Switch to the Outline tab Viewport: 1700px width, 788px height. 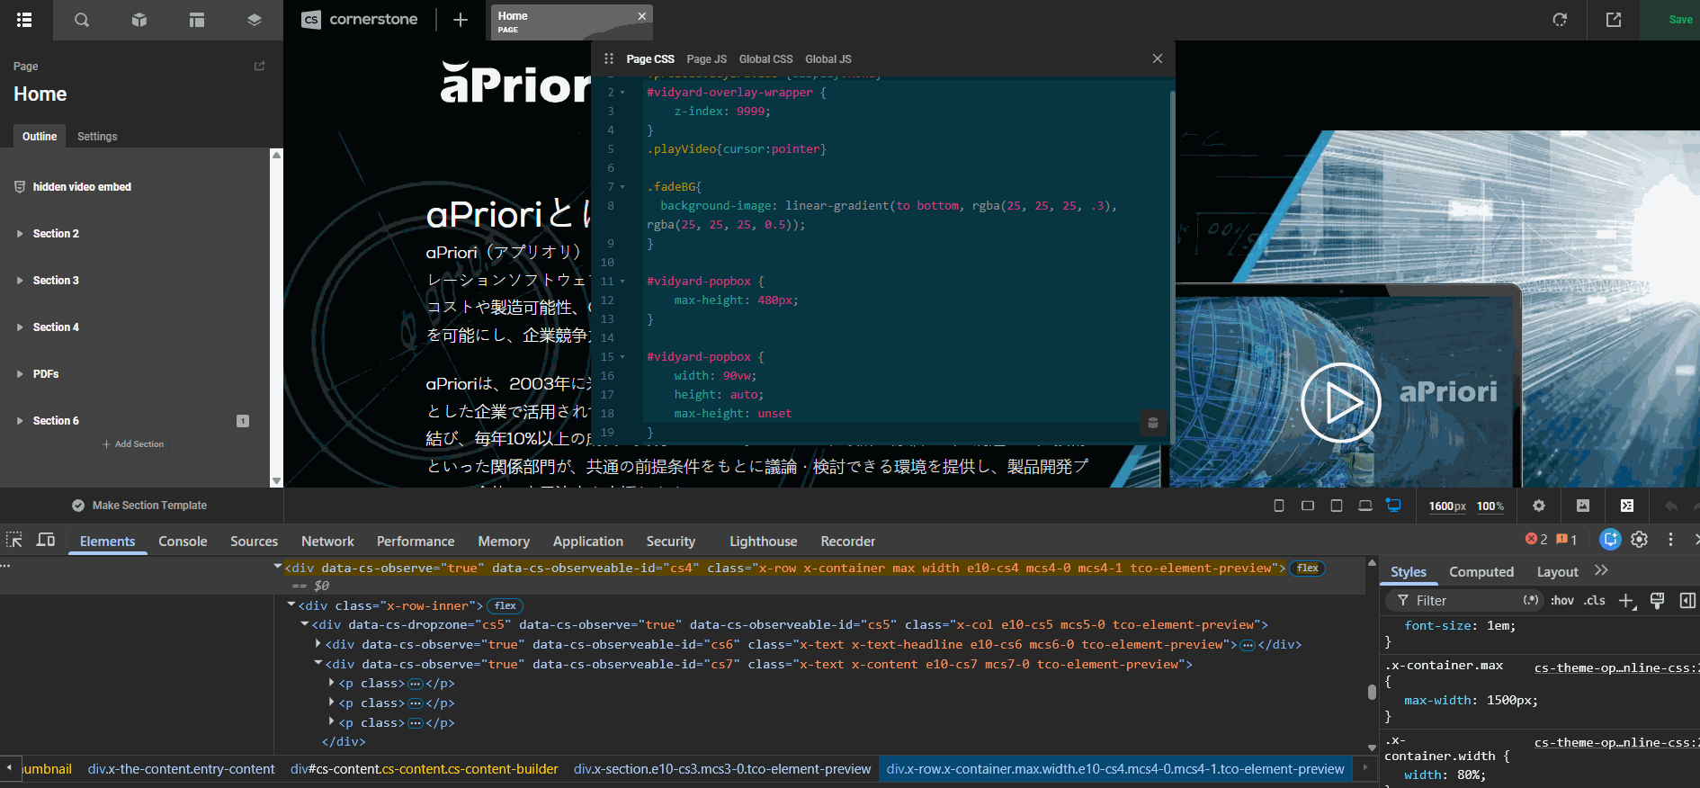(x=40, y=137)
